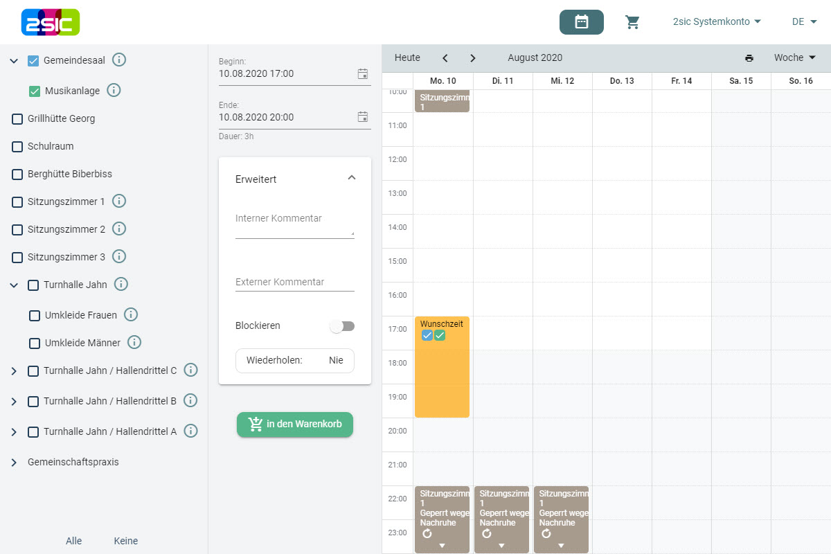Open date picker for Ende field
The width and height of the screenshot is (831, 554).
pyautogui.click(x=362, y=117)
